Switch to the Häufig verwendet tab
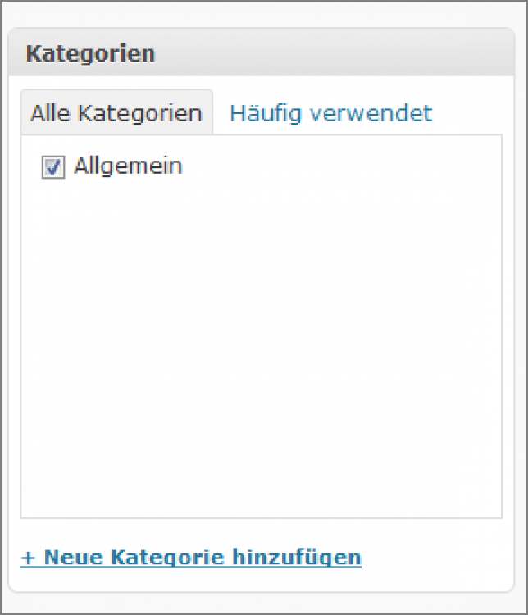 pos(330,113)
